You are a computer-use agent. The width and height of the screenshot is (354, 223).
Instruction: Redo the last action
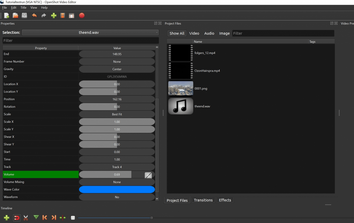coord(43,15)
